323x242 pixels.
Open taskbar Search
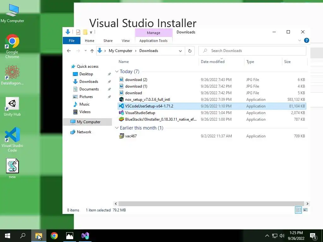[x=23, y=236]
